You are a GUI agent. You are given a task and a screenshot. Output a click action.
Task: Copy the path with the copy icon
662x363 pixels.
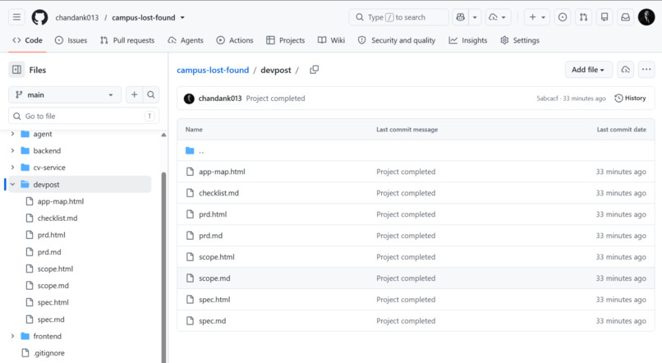click(x=314, y=70)
